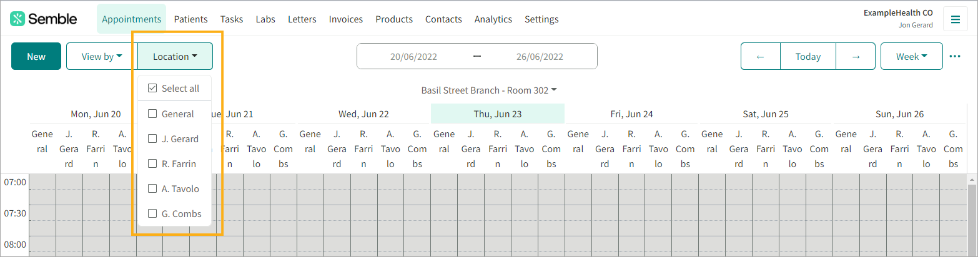Tick the A. Tavolo checkbox

point(152,189)
